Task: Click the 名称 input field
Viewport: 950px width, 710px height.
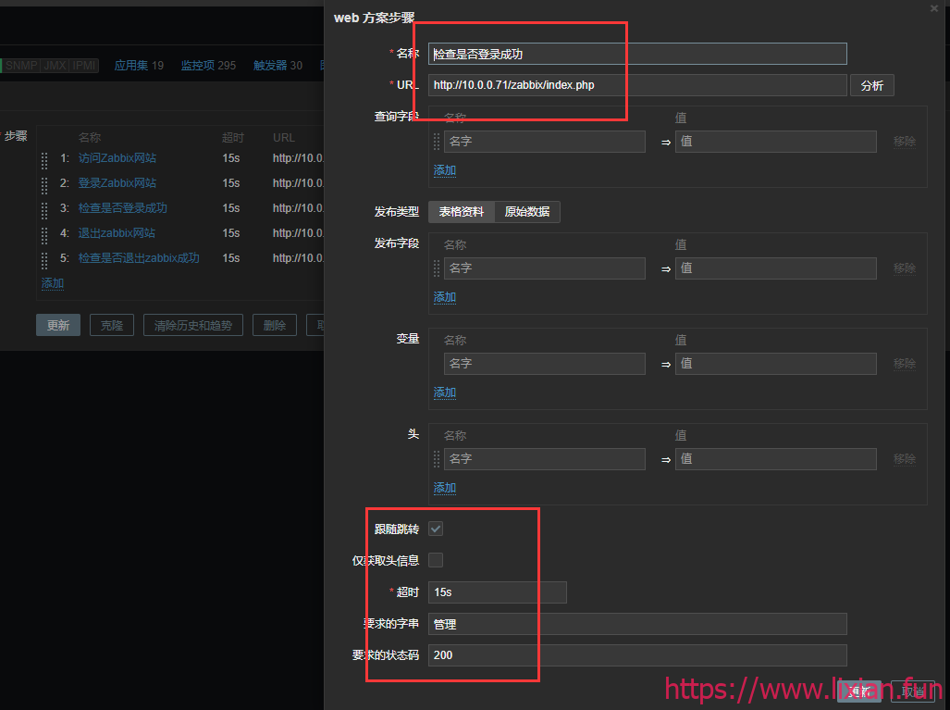Action: [637, 54]
